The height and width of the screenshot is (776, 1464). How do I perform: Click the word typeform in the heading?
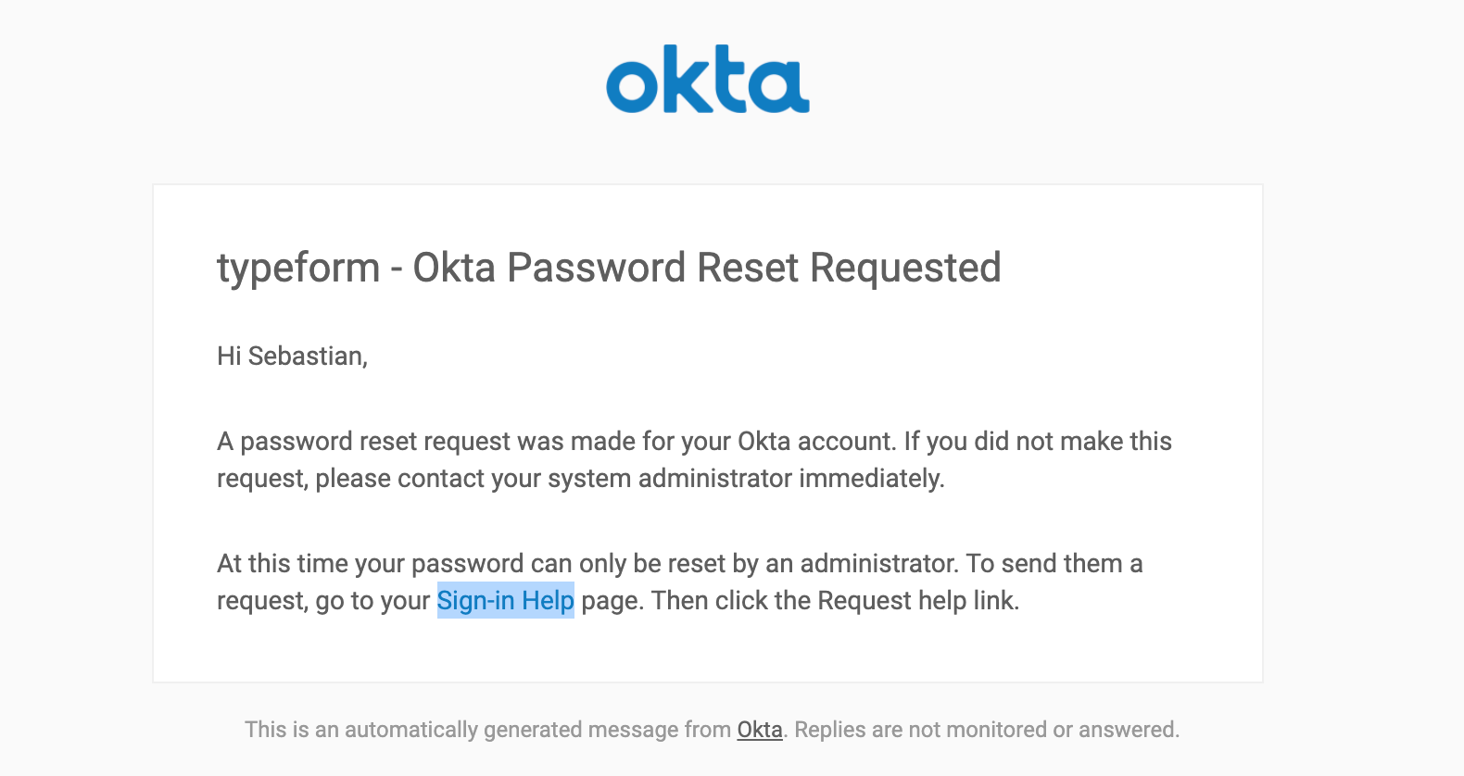point(298,269)
